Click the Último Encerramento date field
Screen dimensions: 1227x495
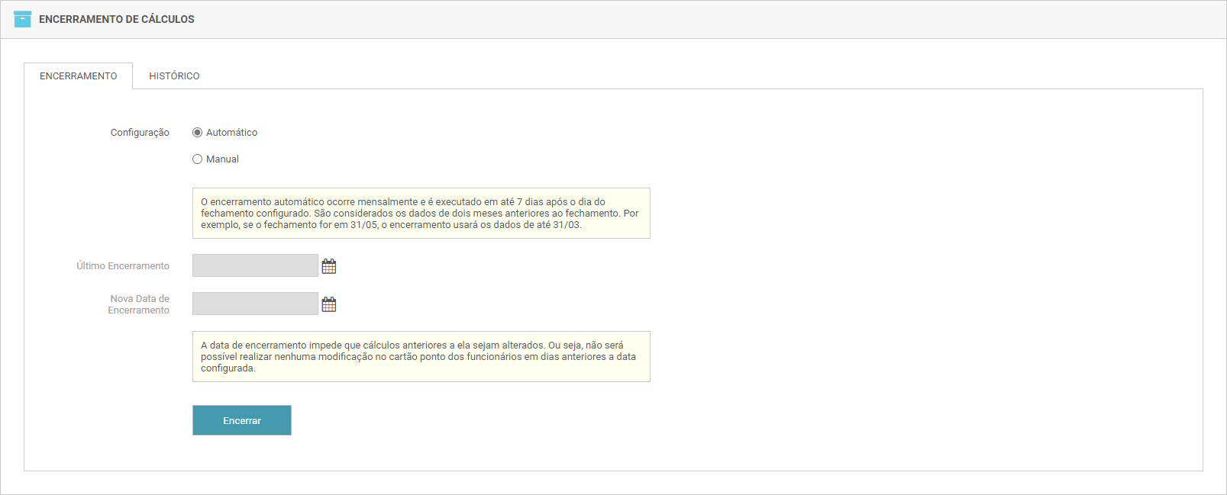[x=255, y=265]
